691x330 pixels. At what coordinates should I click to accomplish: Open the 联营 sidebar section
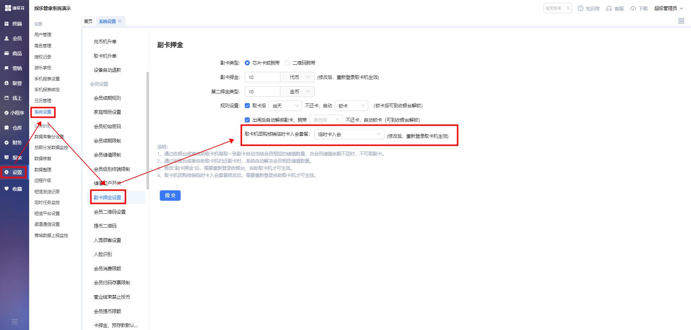[13, 83]
